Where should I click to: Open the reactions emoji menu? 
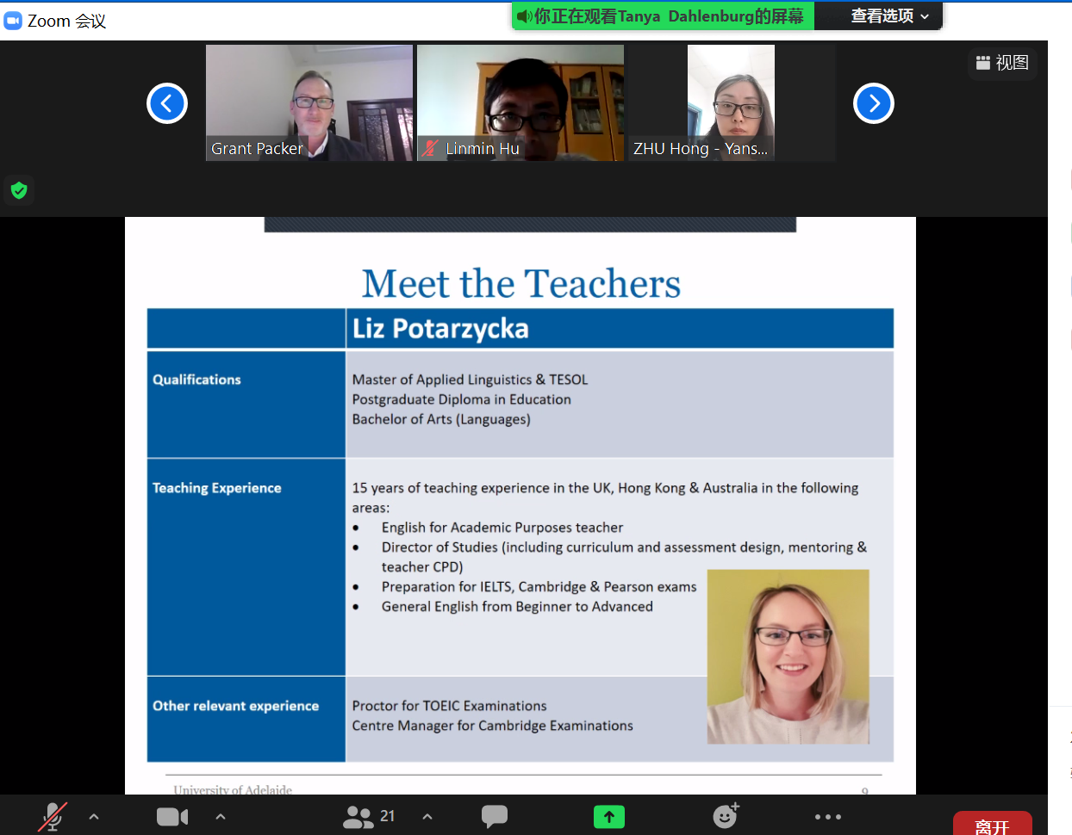tap(726, 816)
